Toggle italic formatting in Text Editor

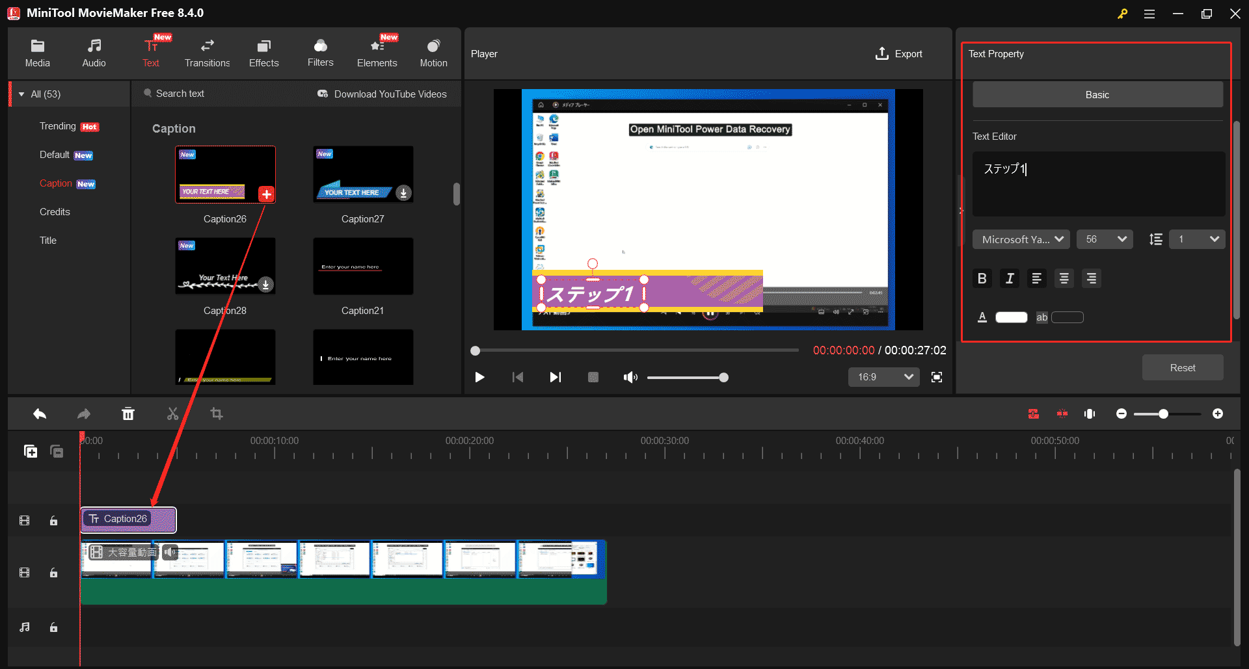click(1010, 278)
